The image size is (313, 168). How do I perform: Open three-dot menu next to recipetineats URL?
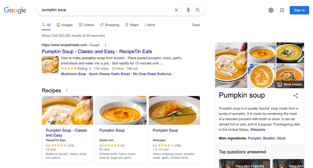105,45
